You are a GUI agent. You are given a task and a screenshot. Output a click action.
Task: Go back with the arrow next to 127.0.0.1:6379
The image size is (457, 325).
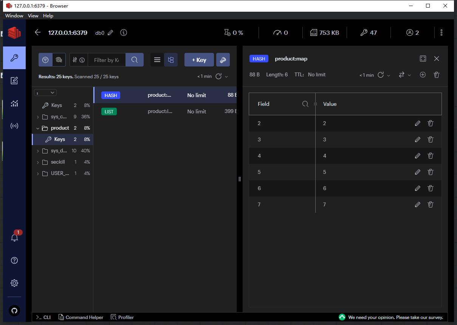click(37, 32)
